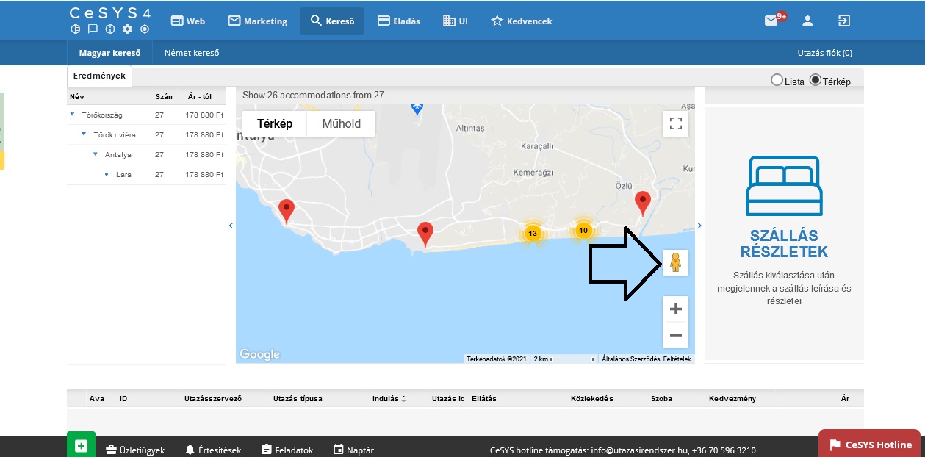The width and height of the screenshot is (925, 457).
Task: Open Naptár calendar in the bottom bar
Action: tap(354, 450)
